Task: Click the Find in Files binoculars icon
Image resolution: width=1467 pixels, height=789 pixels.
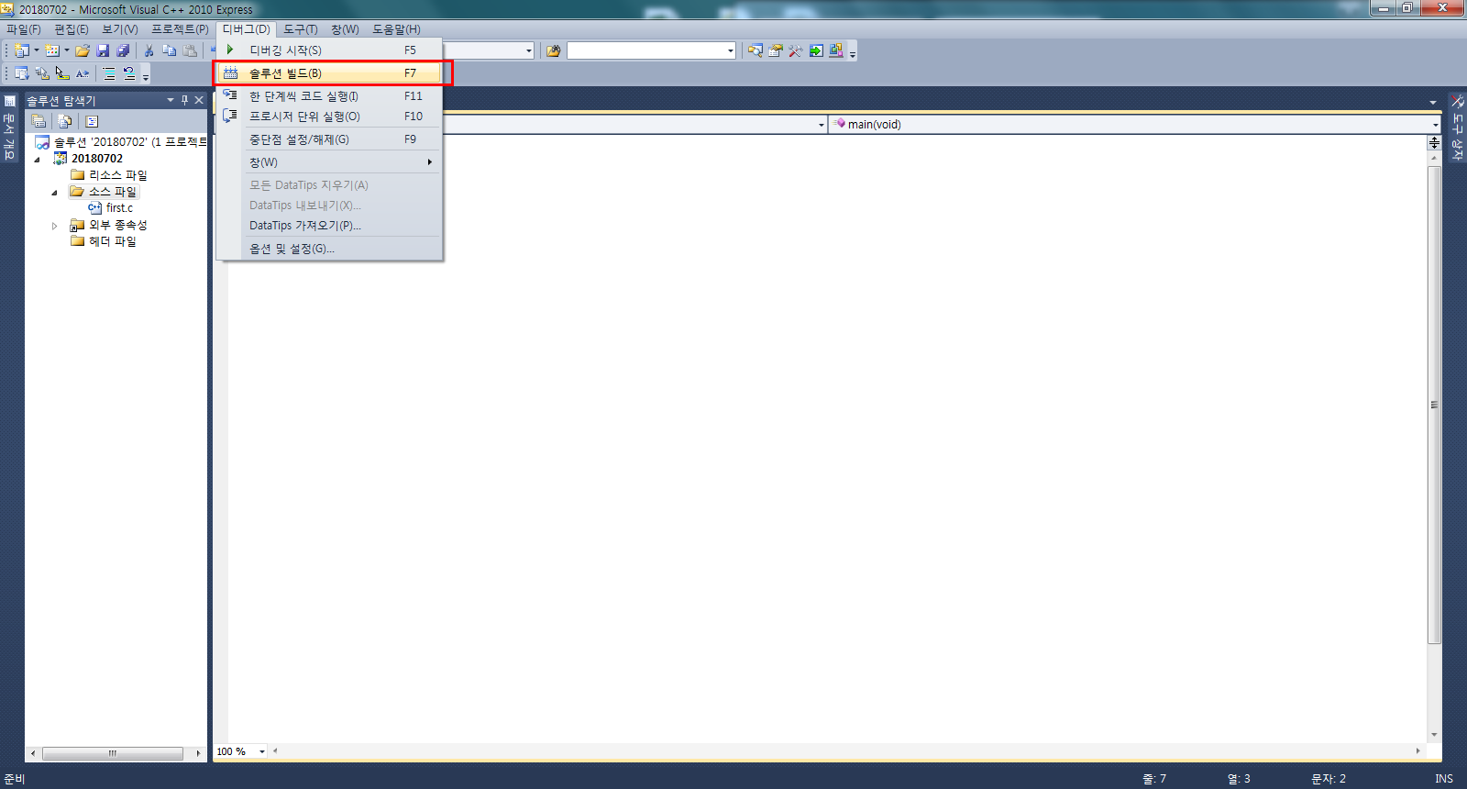Action: pyautogui.click(x=553, y=50)
